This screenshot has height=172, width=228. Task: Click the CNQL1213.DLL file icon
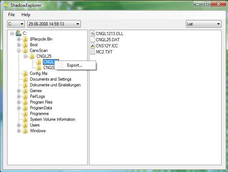tap(93, 34)
